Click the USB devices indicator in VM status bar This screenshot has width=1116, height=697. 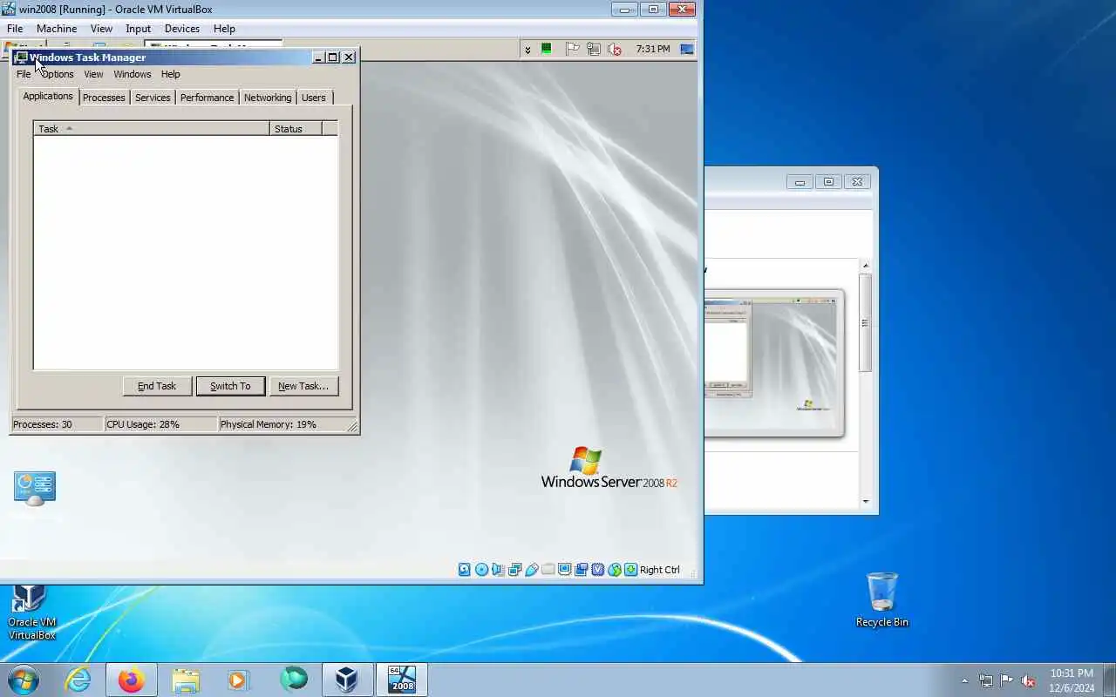(x=531, y=570)
